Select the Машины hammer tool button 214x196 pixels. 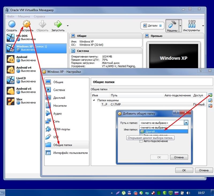[x=172, y=26]
